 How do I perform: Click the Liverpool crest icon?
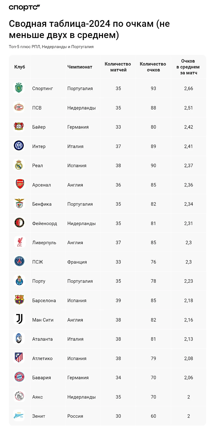(19, 242)
